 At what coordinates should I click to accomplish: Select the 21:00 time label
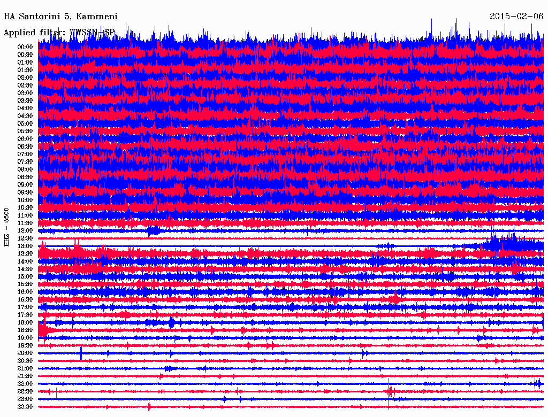25,369
